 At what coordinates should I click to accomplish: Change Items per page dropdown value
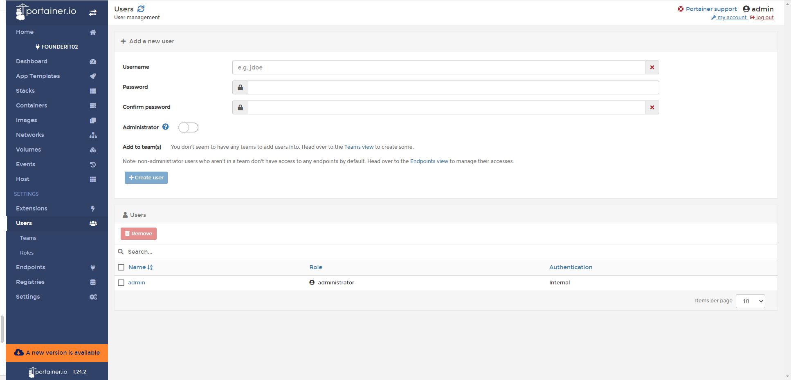pyautogui.click(x=750, y=301)
